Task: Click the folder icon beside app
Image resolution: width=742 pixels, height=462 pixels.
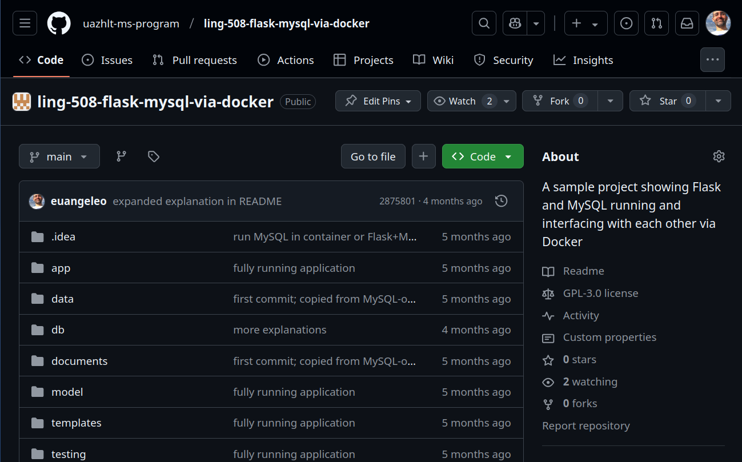Action: [x=38, y=268]
